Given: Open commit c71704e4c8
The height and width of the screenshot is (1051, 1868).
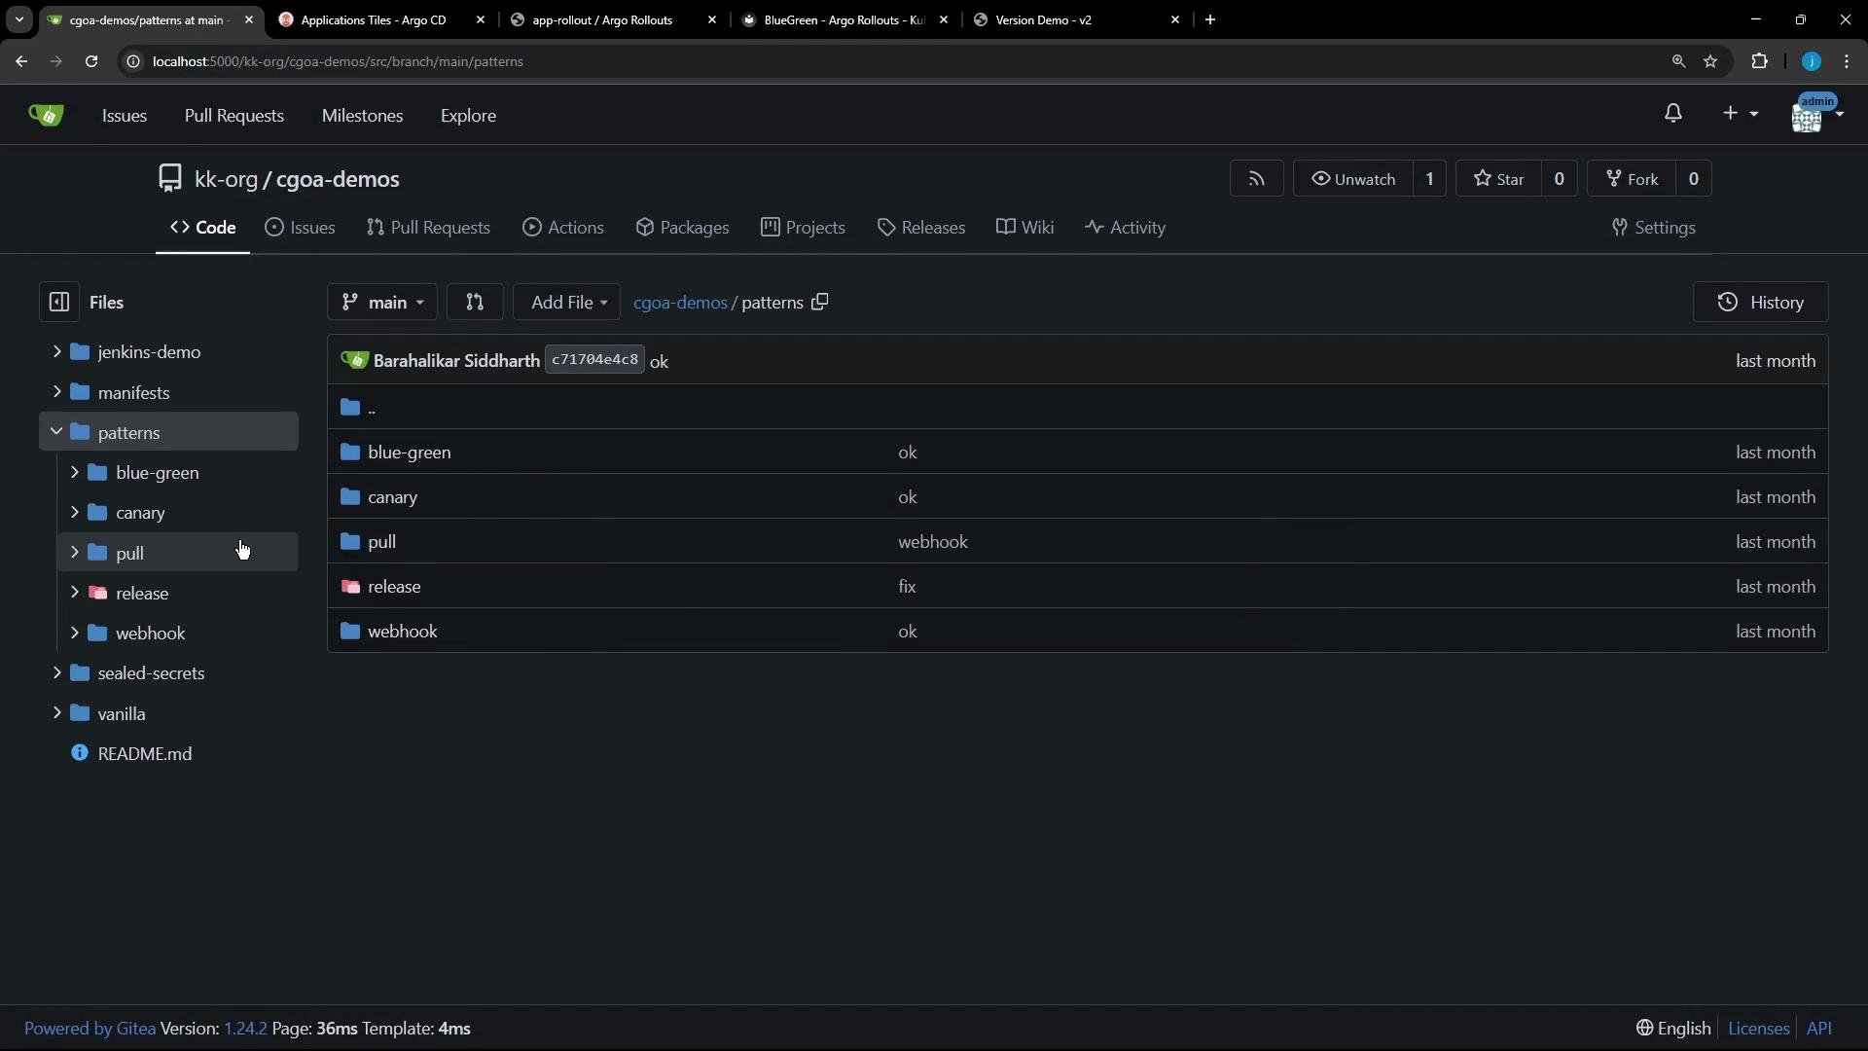Looking at the screenshot, I should pos(594,360).
